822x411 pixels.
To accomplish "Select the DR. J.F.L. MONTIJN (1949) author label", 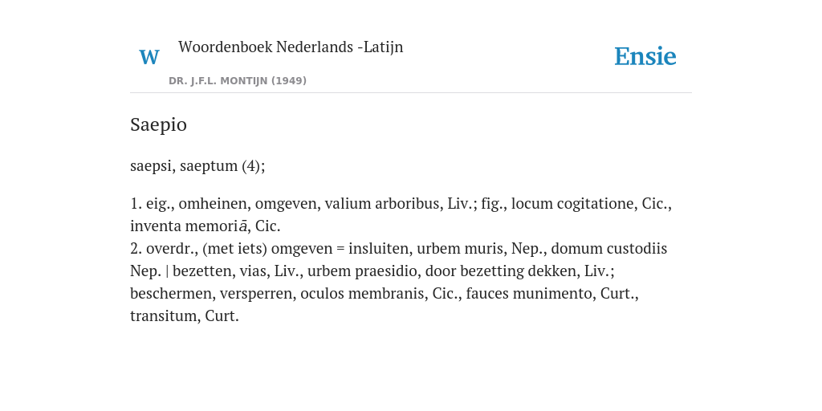I will click(x=238, y=81).
